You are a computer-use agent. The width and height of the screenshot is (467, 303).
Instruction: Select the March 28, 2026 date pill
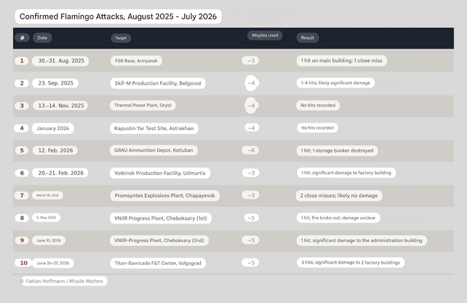47,195
